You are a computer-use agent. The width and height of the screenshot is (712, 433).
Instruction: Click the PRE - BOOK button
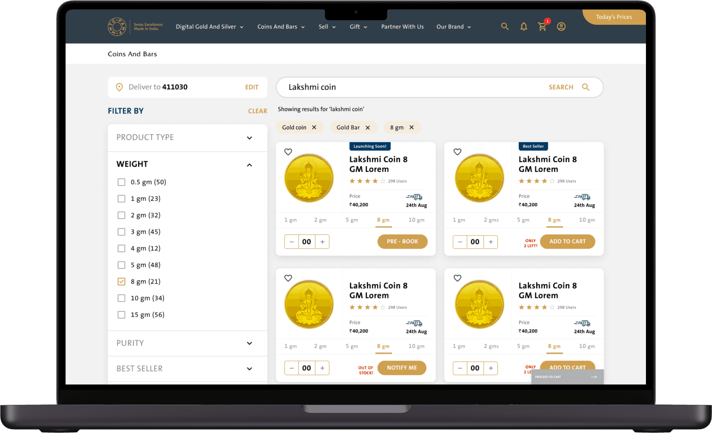pos(402,241)
